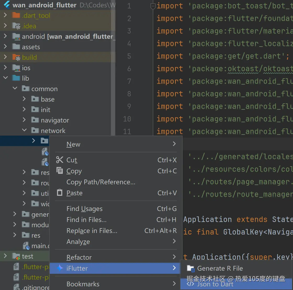
Task: Click the test folder icon
Action: click(x=16, y=256)
